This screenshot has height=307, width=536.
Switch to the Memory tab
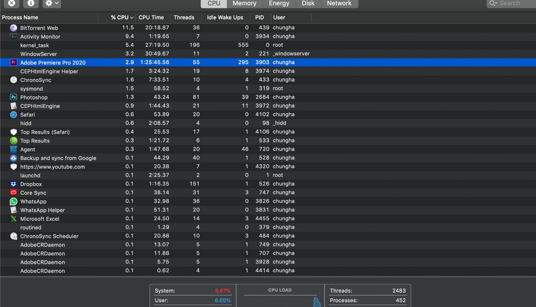tap(245, 3)
